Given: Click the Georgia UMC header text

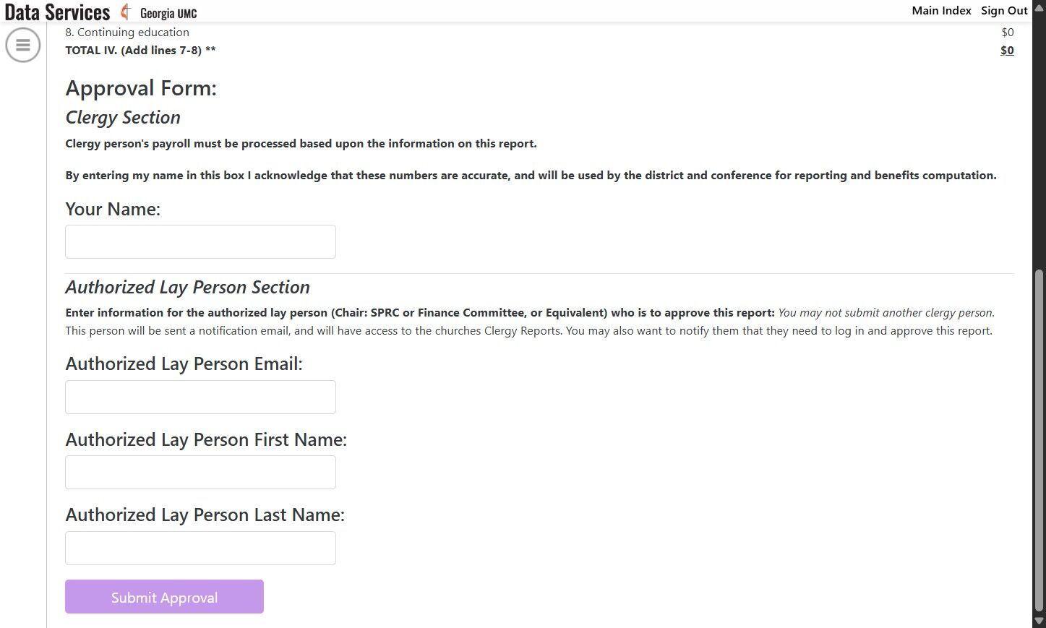Looking at the screenshot, I should tap(168, 13).
